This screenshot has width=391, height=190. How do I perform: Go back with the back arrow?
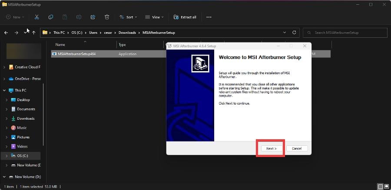(x=6, y=33)
